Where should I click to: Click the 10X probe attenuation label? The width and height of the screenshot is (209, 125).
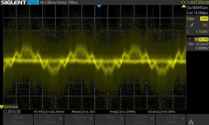[191, 44]
